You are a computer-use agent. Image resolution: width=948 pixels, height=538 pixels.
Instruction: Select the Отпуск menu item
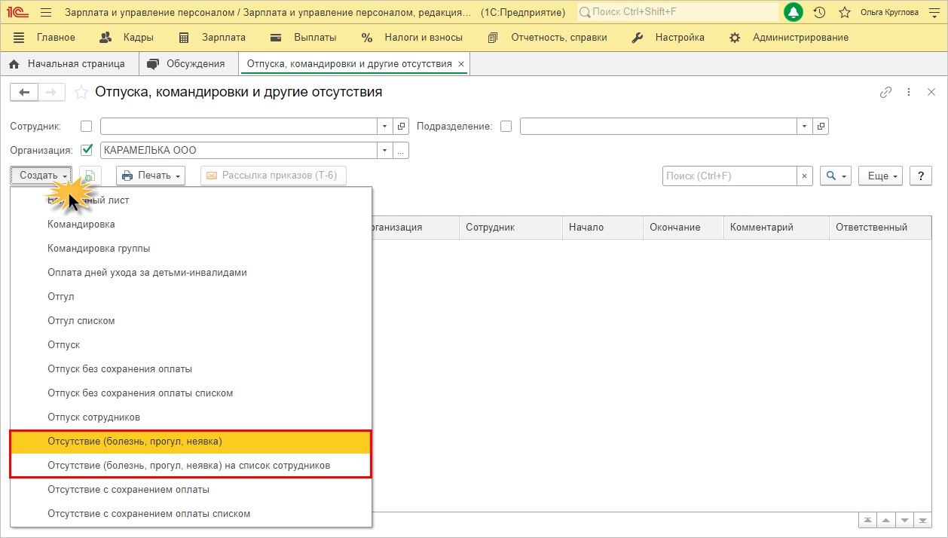pyautogui.click(x=191, y=345)
